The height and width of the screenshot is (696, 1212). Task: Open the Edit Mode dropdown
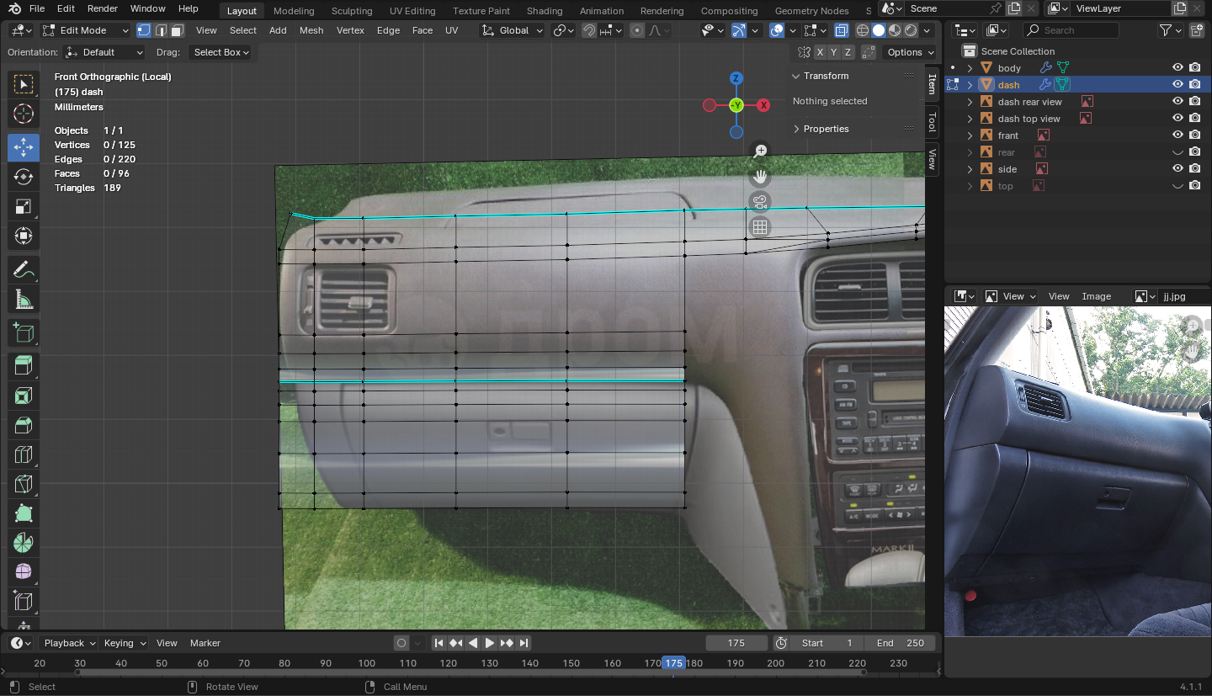86,30
